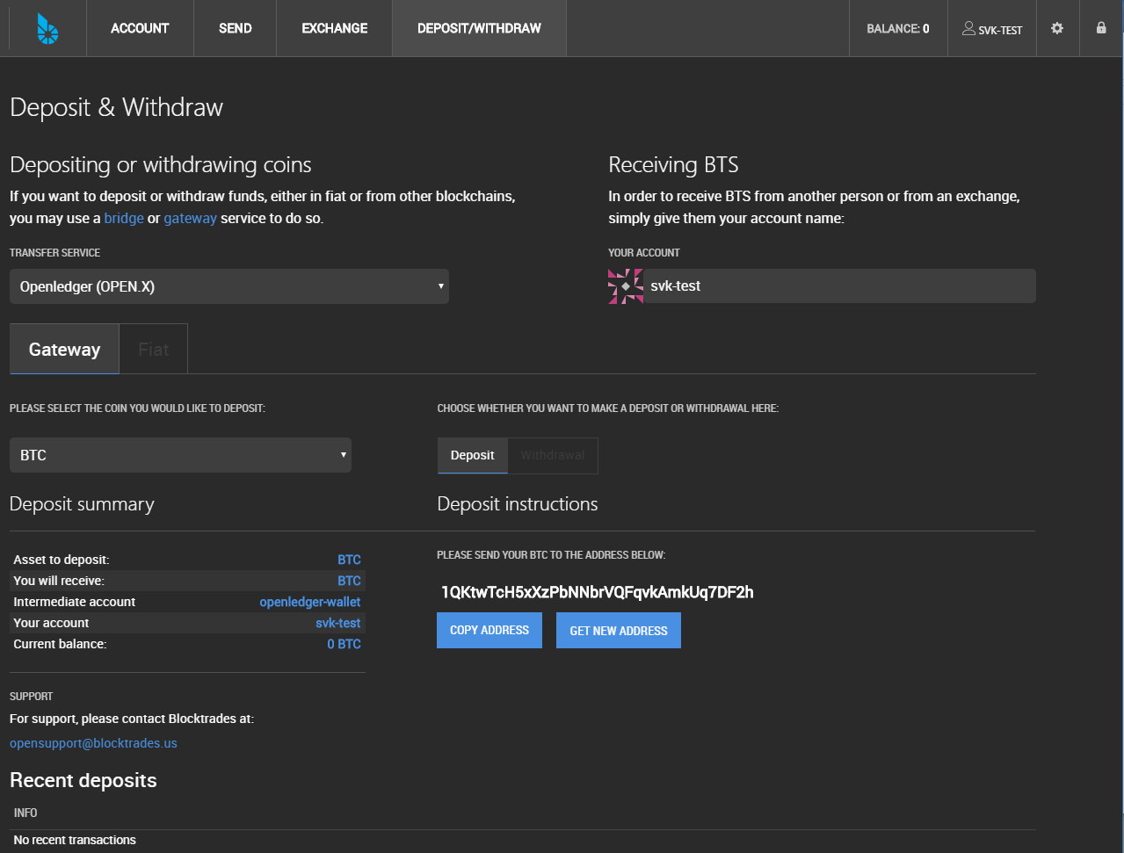Viewport: 1124px width, 853px height.
Task: Switch to Withdrawal mode
Action: pyautogui.click(x=553, y=455)
